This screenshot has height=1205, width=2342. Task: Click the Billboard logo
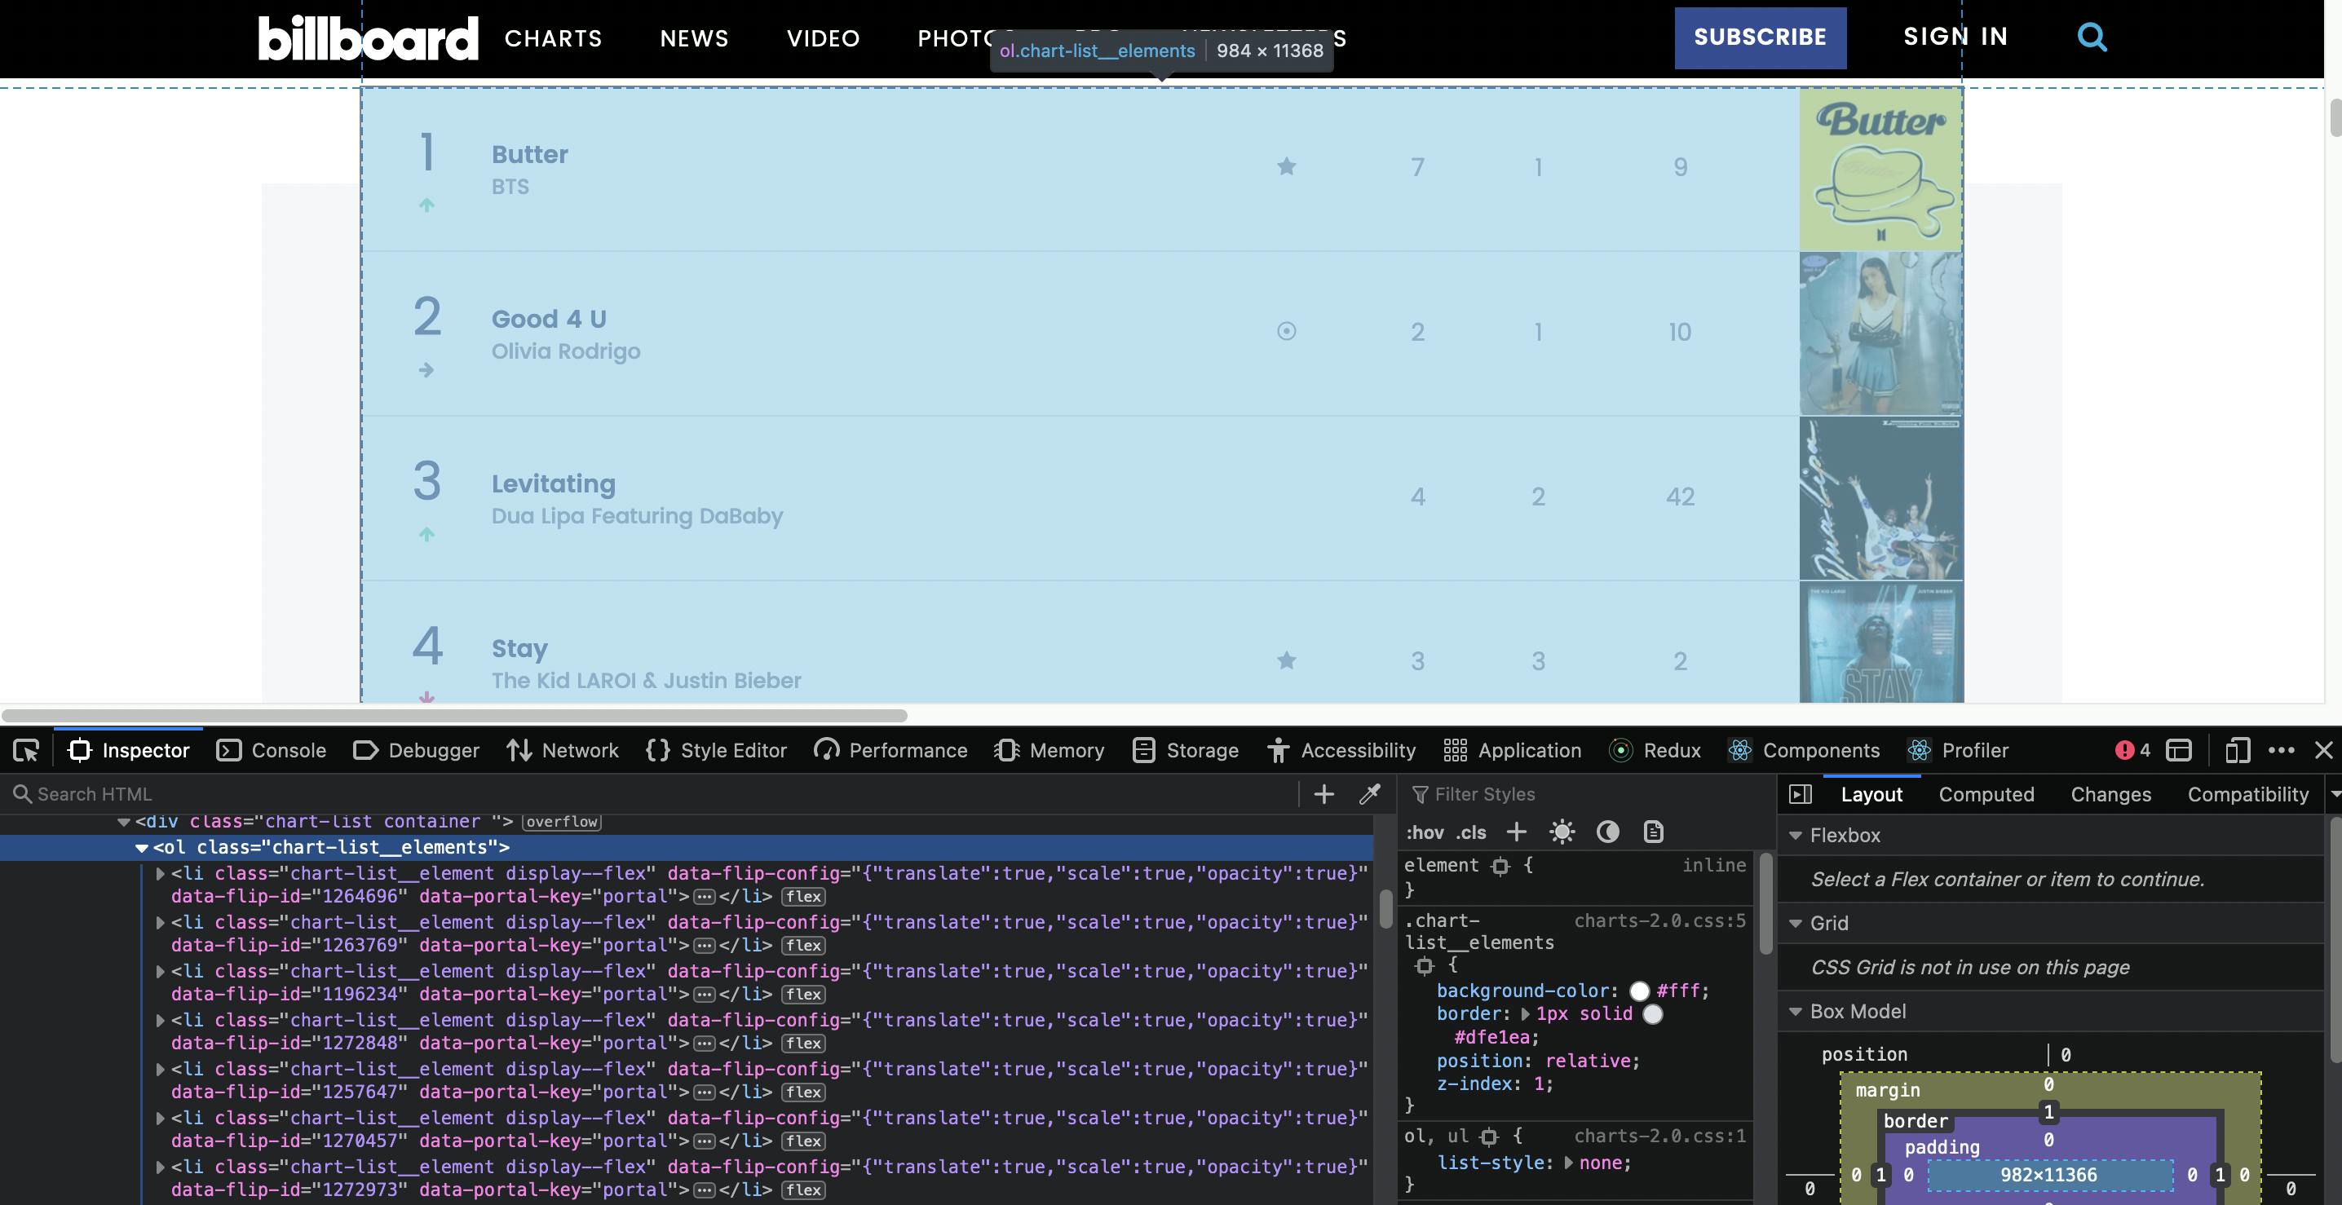(x=369, y=38)
